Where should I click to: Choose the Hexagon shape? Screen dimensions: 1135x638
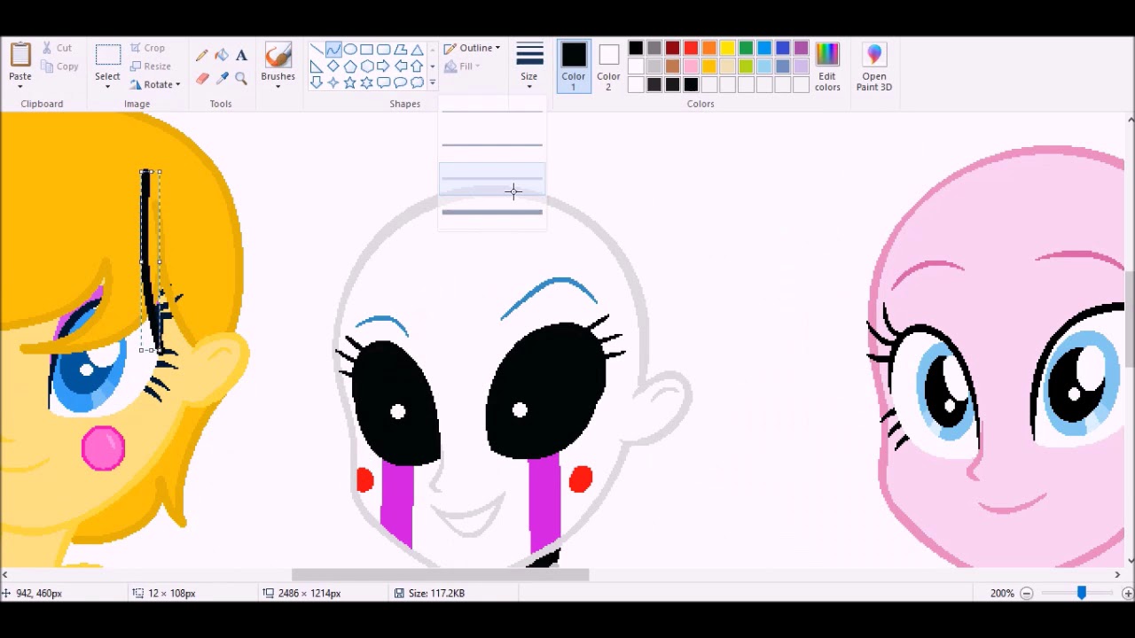(367, 66)
